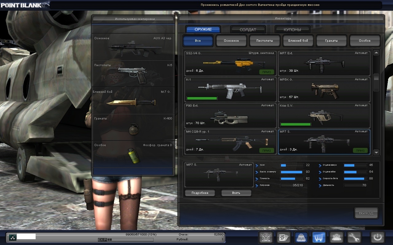Click the K-1 green durability bar
This screenshot has width=393, height=245.
click(202, 98)
